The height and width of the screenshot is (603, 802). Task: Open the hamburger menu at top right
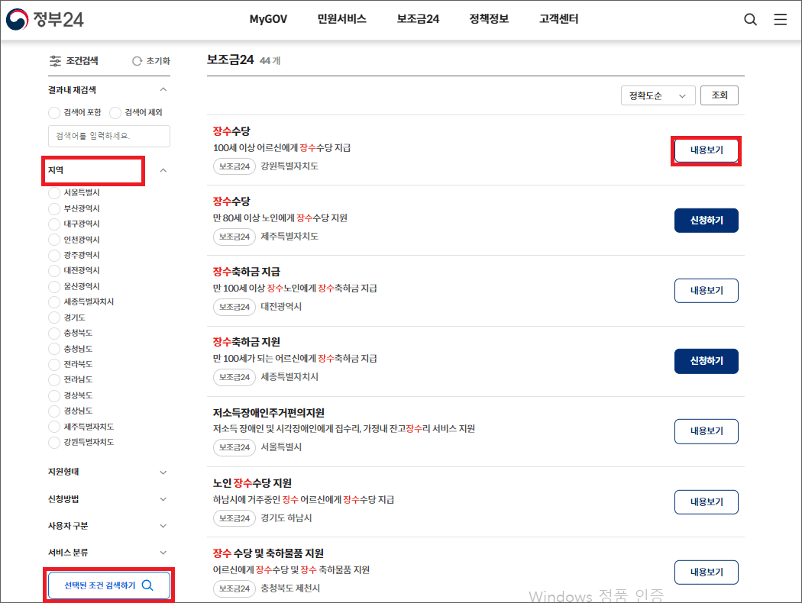tap(780, 19)
